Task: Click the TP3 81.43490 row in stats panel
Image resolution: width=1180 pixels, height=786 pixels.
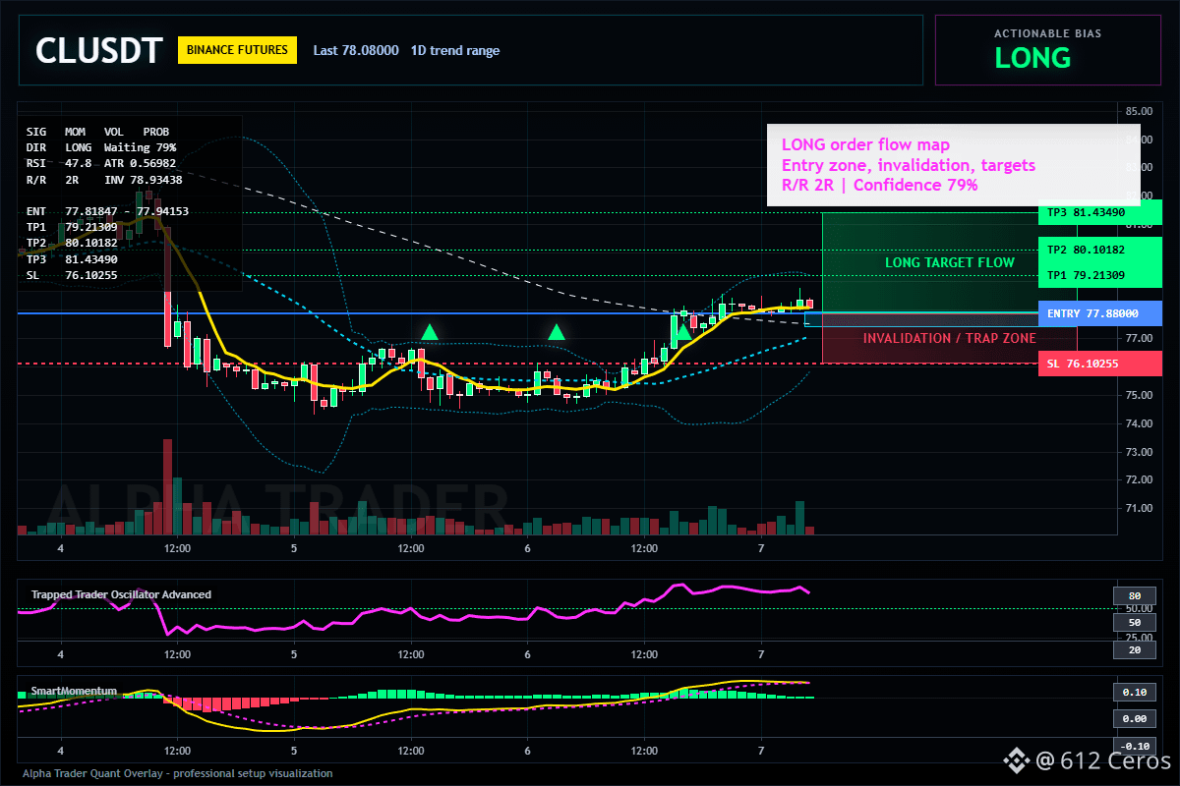Action: pyautogui.click(x=72, y=259)
